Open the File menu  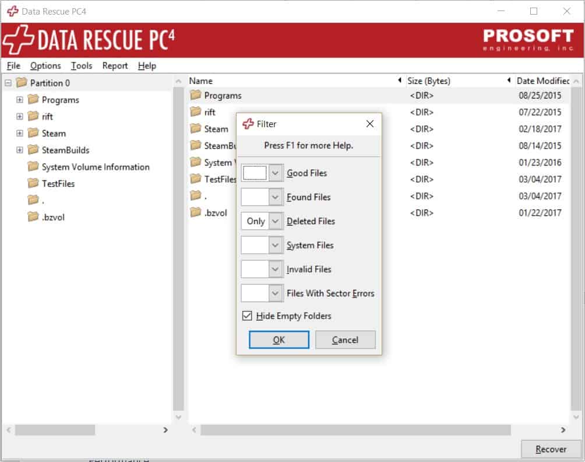click(13, 66)
